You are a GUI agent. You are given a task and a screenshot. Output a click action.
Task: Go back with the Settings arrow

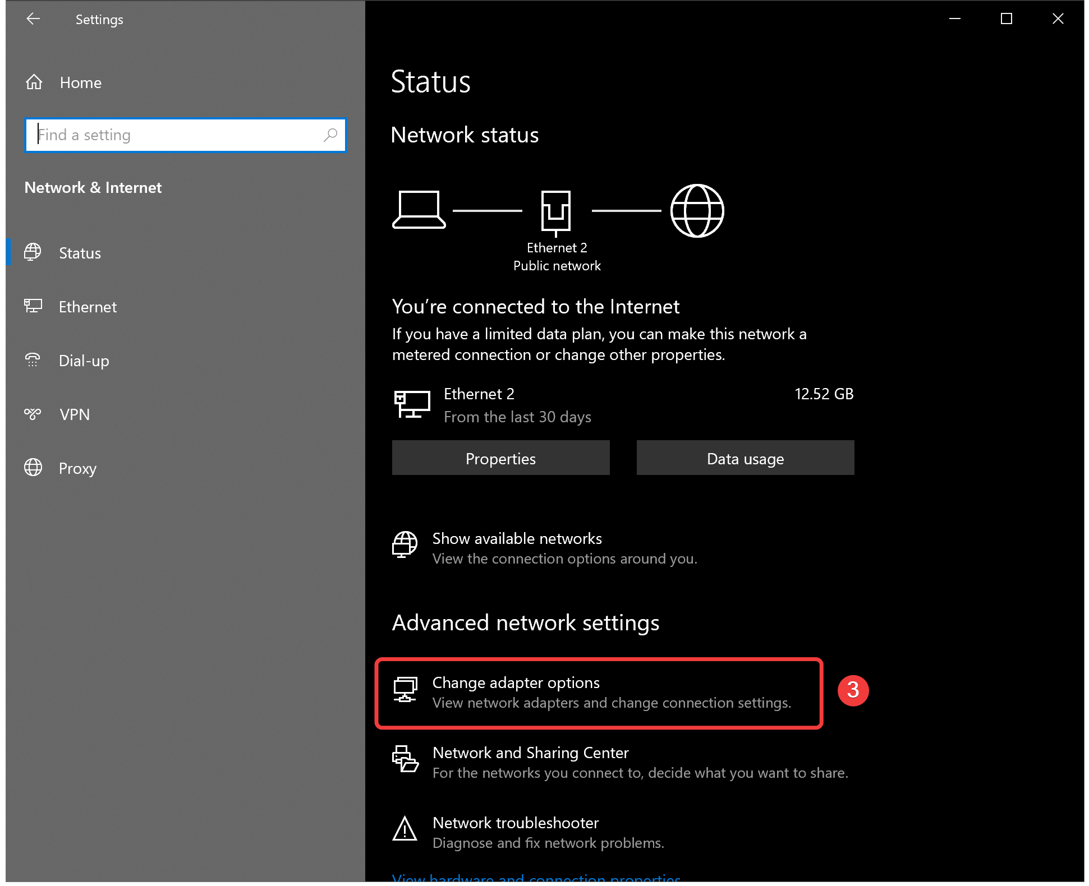click(x=33, y=19)
